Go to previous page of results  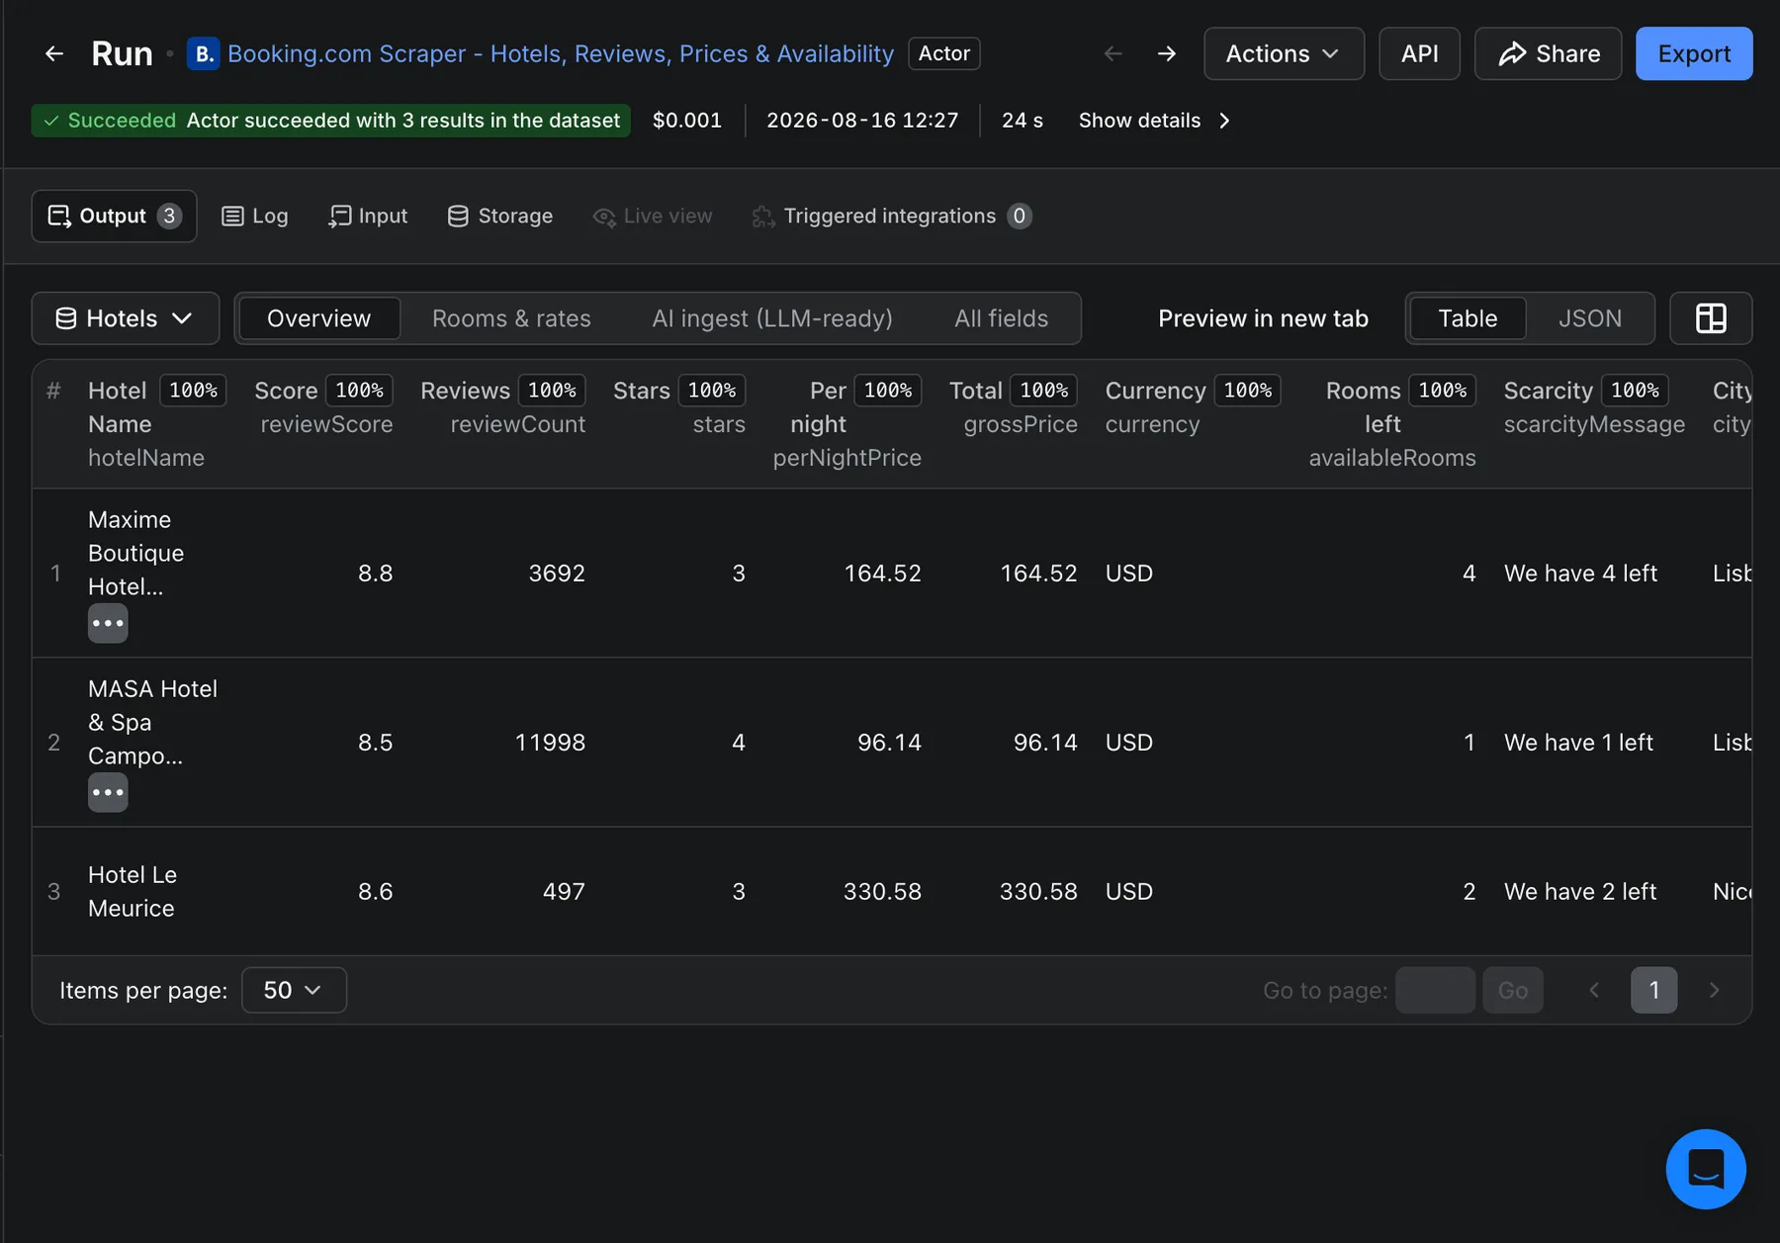coord(1594,990)
